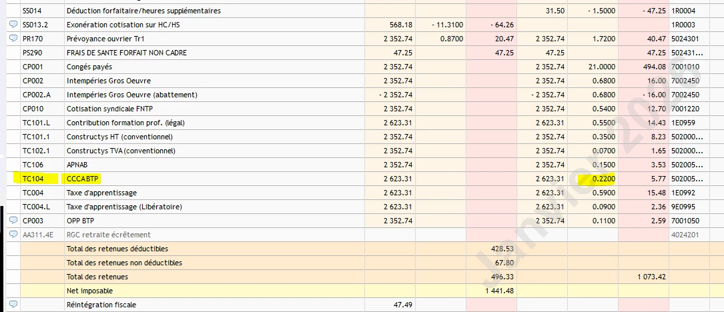
Task: Select Total des retenues déductibles row
Action: pos(365,249)
